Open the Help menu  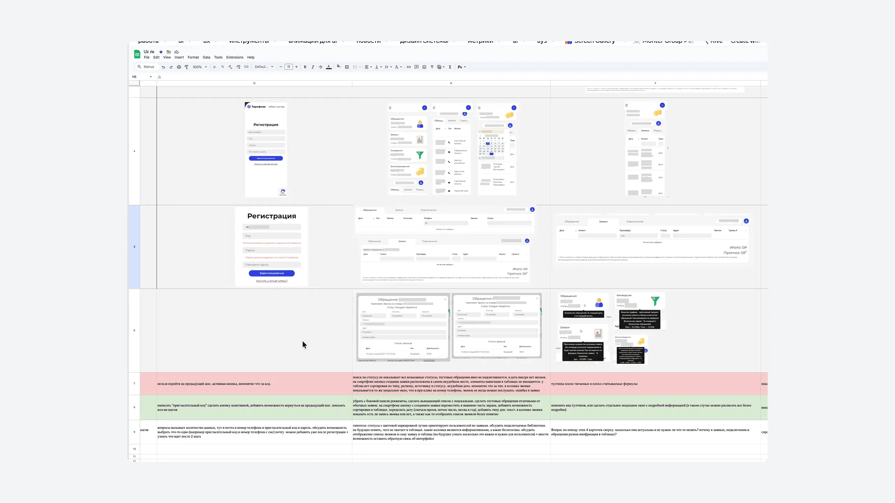click(x=251, y=57)
